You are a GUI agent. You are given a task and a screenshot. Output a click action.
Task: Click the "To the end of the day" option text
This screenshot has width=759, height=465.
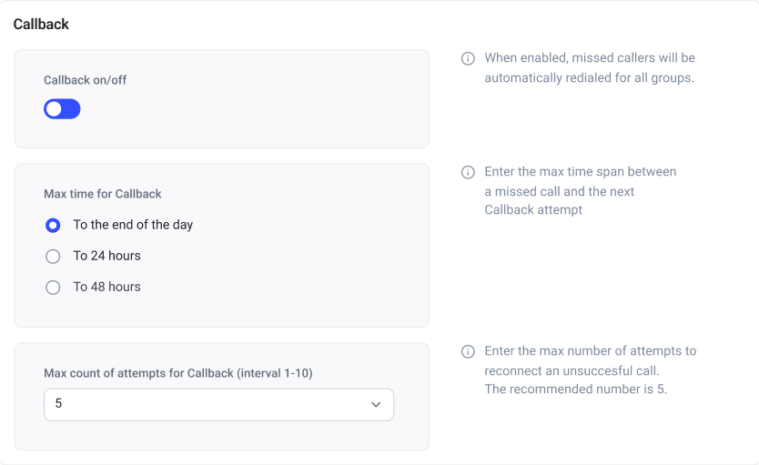click(x=133, y=225)
